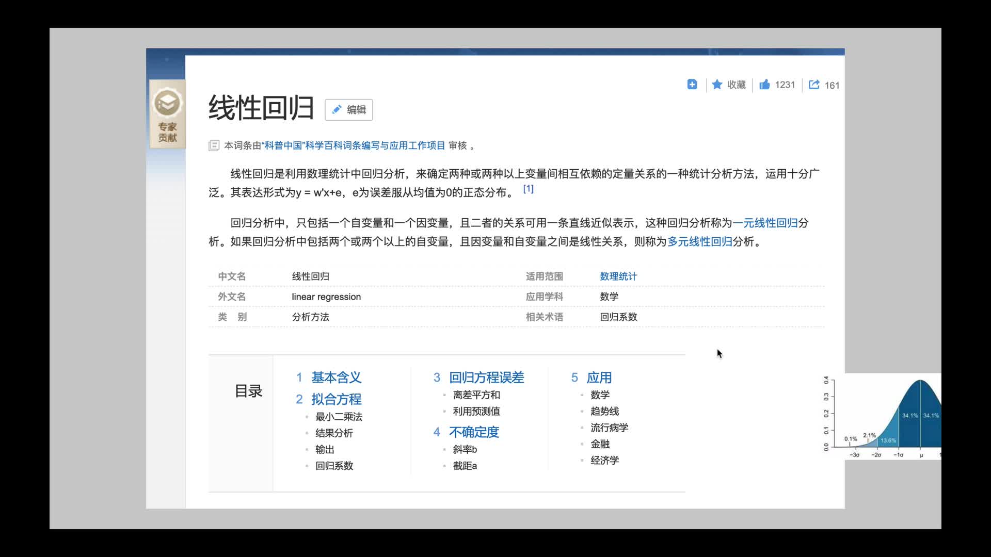Click the 相关术语 field label
Image resolution: width=991 pixels, height=557 pixels.
point(545,317)
